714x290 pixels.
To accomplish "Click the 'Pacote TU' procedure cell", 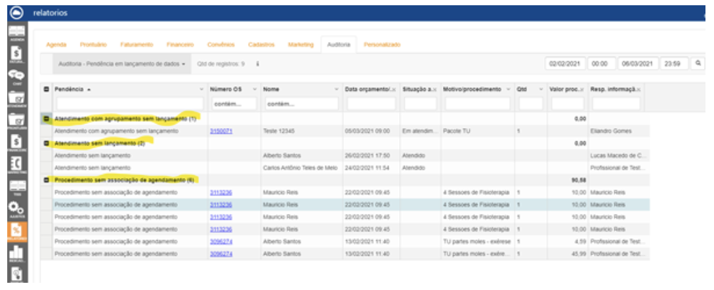I will [x=478, y=131].
